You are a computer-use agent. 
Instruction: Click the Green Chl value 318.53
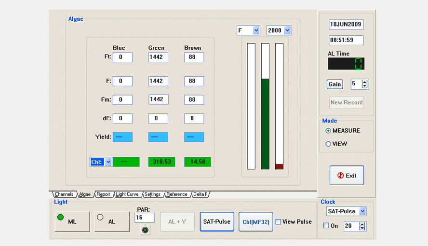tap(161, 162)
